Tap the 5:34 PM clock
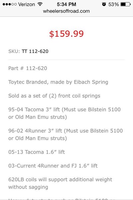This screenshot has height=200, width=133. [x=66, y=4]
